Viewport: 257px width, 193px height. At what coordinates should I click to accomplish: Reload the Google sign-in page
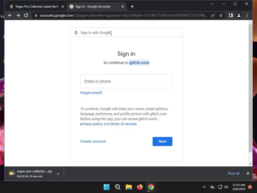pyautogui.click(x=26, y=15)
